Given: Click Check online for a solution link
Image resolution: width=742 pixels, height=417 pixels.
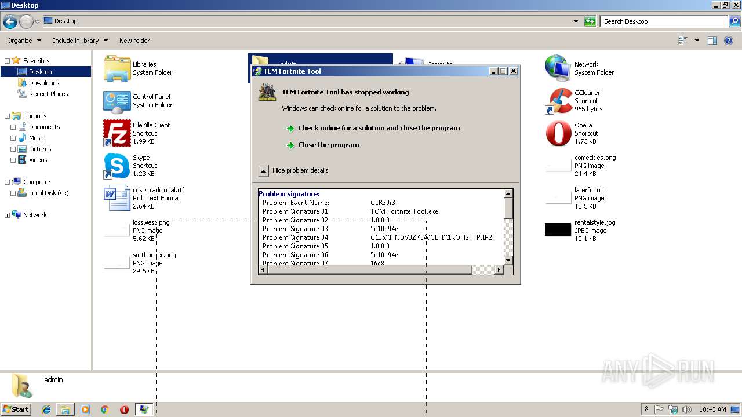Looking at the screenshot, I should (379, 128).
